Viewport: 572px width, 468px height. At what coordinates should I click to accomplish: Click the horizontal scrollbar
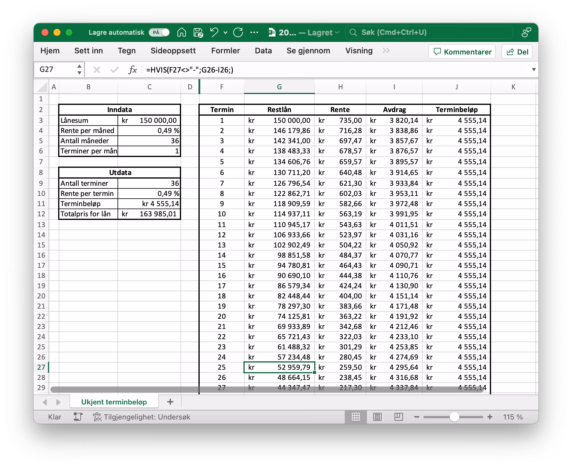pyautogui.click(x=267, y=390)
